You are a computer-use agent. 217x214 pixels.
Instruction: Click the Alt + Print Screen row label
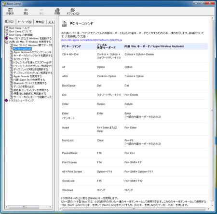tap(72, 172)
